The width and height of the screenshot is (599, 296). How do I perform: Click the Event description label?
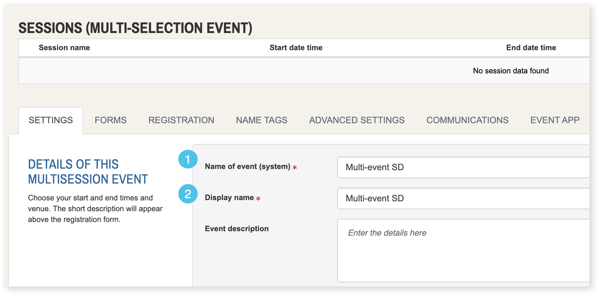[x=237, y=229]
